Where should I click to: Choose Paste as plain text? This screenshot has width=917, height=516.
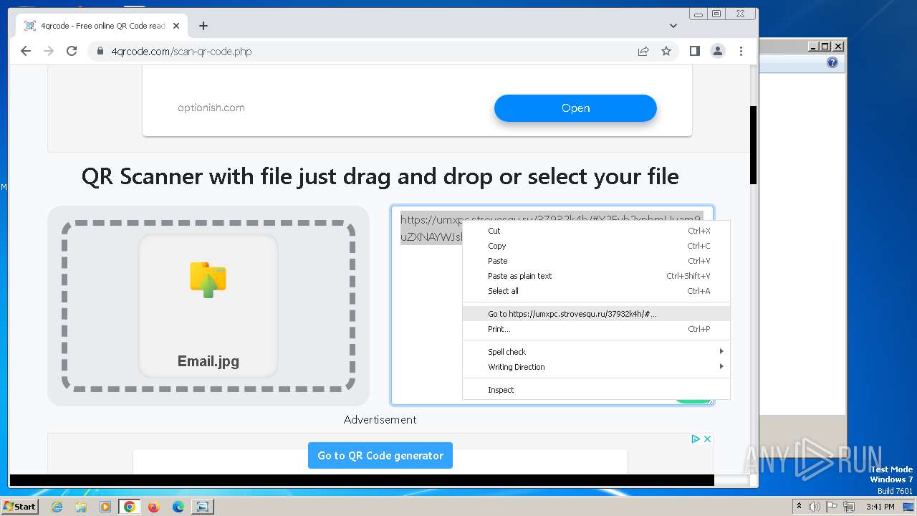pos(596,276)
